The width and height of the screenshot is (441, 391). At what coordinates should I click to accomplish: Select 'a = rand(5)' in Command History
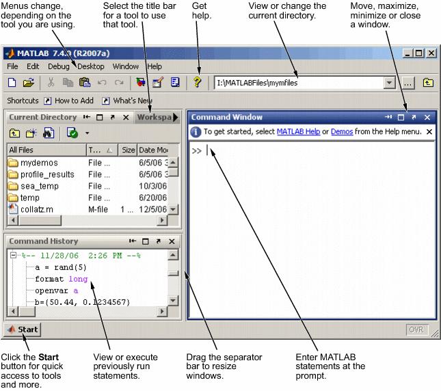pyautogui.click(x=61, y=267)
